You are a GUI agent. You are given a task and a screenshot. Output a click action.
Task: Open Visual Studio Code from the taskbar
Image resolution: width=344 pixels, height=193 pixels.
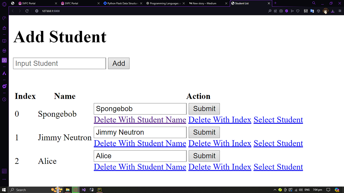pyautogui.click(x=83, y=190)
